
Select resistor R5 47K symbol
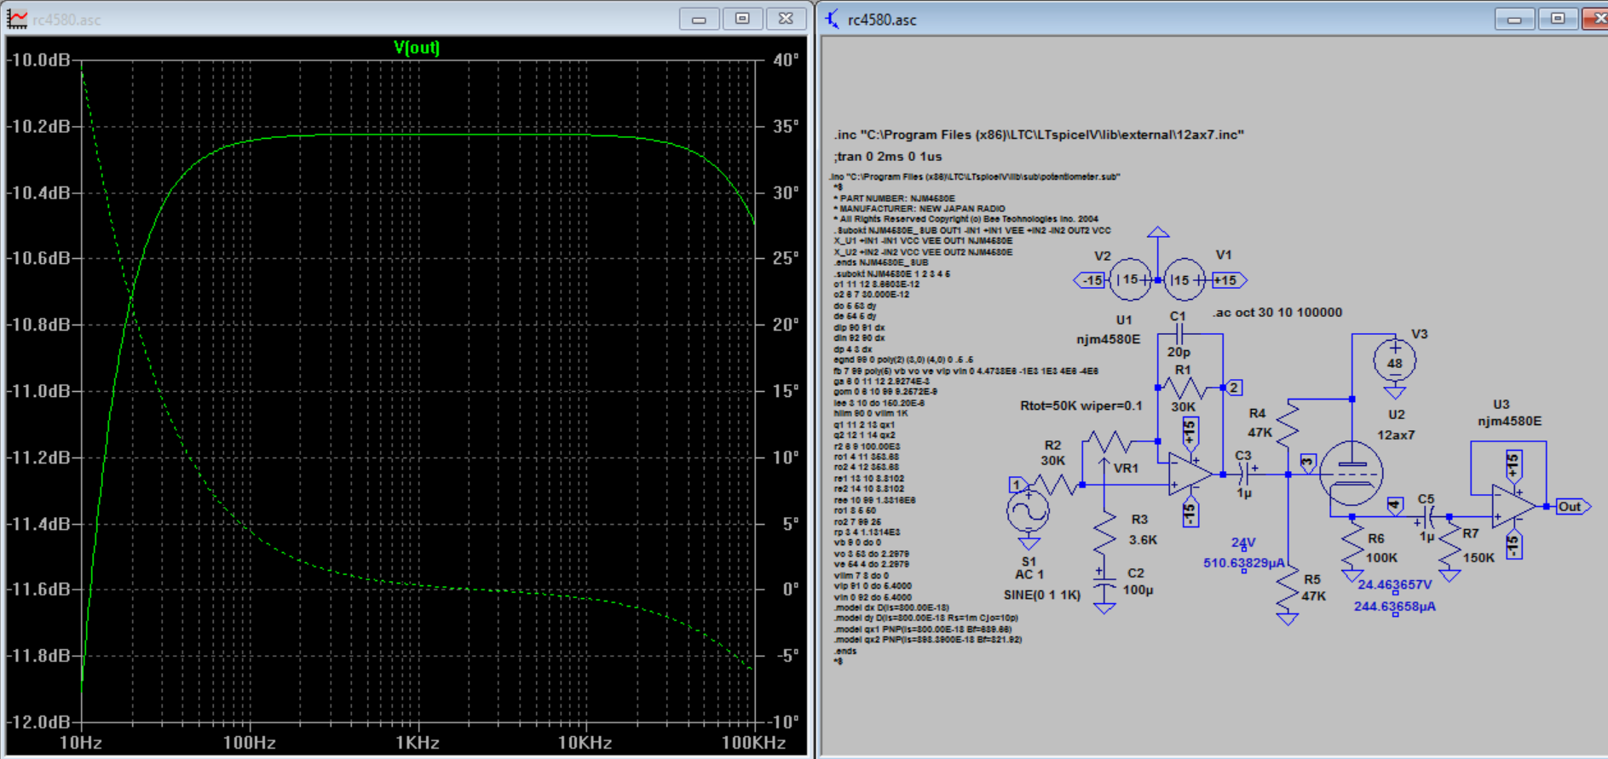coord(1288,589)
